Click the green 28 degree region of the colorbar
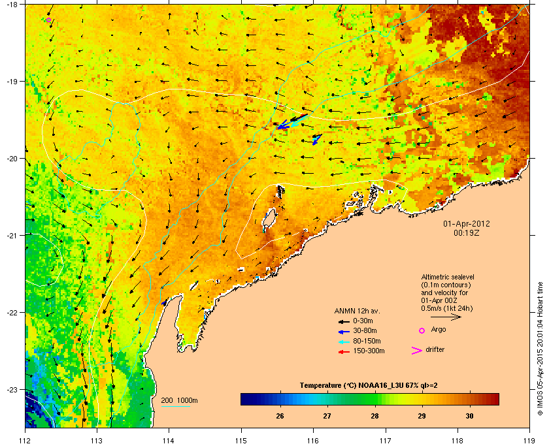This screenshot has width=549, height=444. (x=375, y=399)
